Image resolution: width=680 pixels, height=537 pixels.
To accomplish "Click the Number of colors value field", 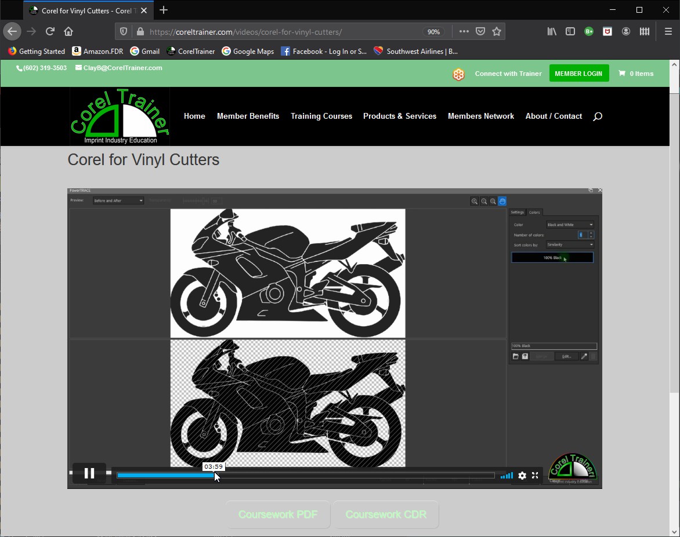I will click(x=583, y=235).
